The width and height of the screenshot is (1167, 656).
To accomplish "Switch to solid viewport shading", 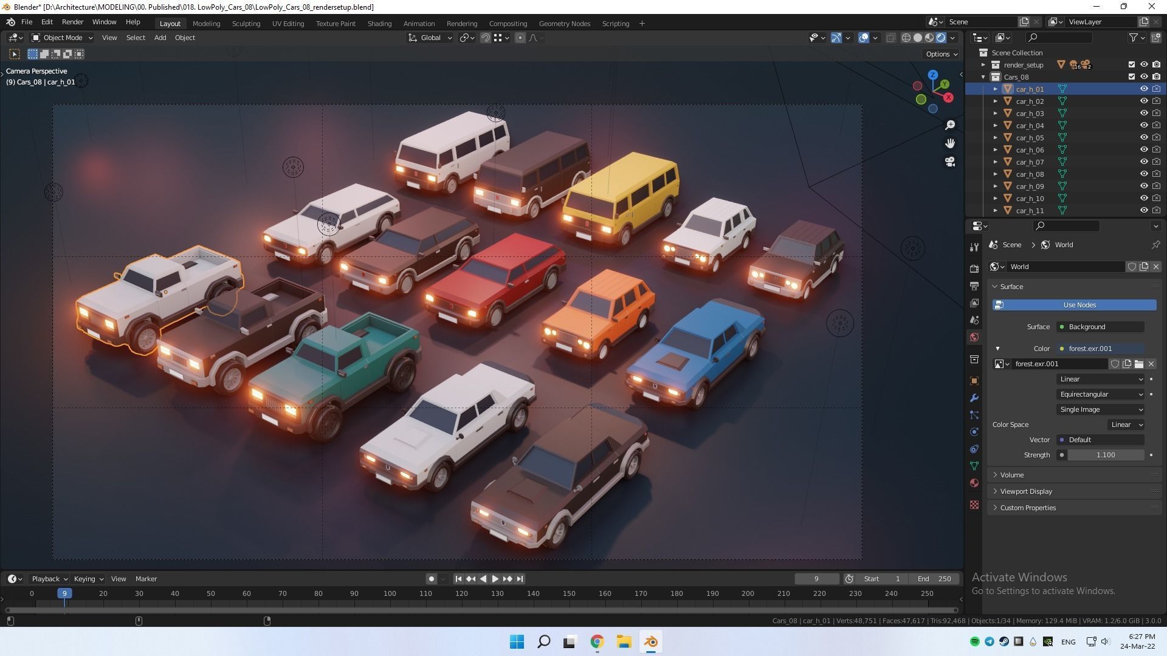I will 918,38.
